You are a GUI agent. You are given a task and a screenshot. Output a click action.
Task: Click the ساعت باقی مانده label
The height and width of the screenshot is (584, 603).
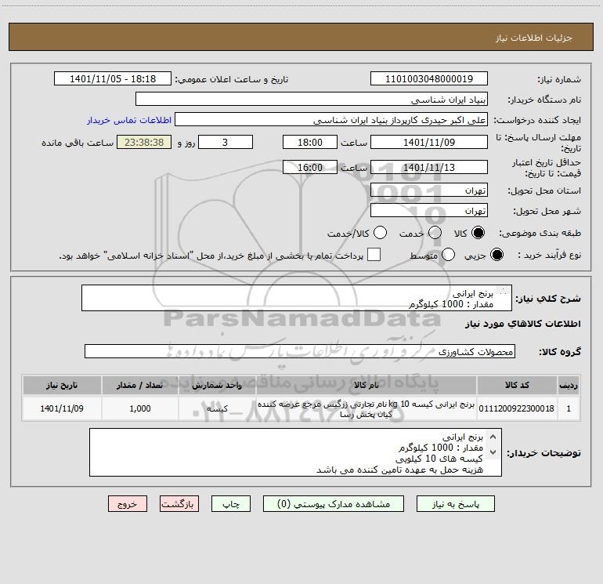tap(78, 143)
